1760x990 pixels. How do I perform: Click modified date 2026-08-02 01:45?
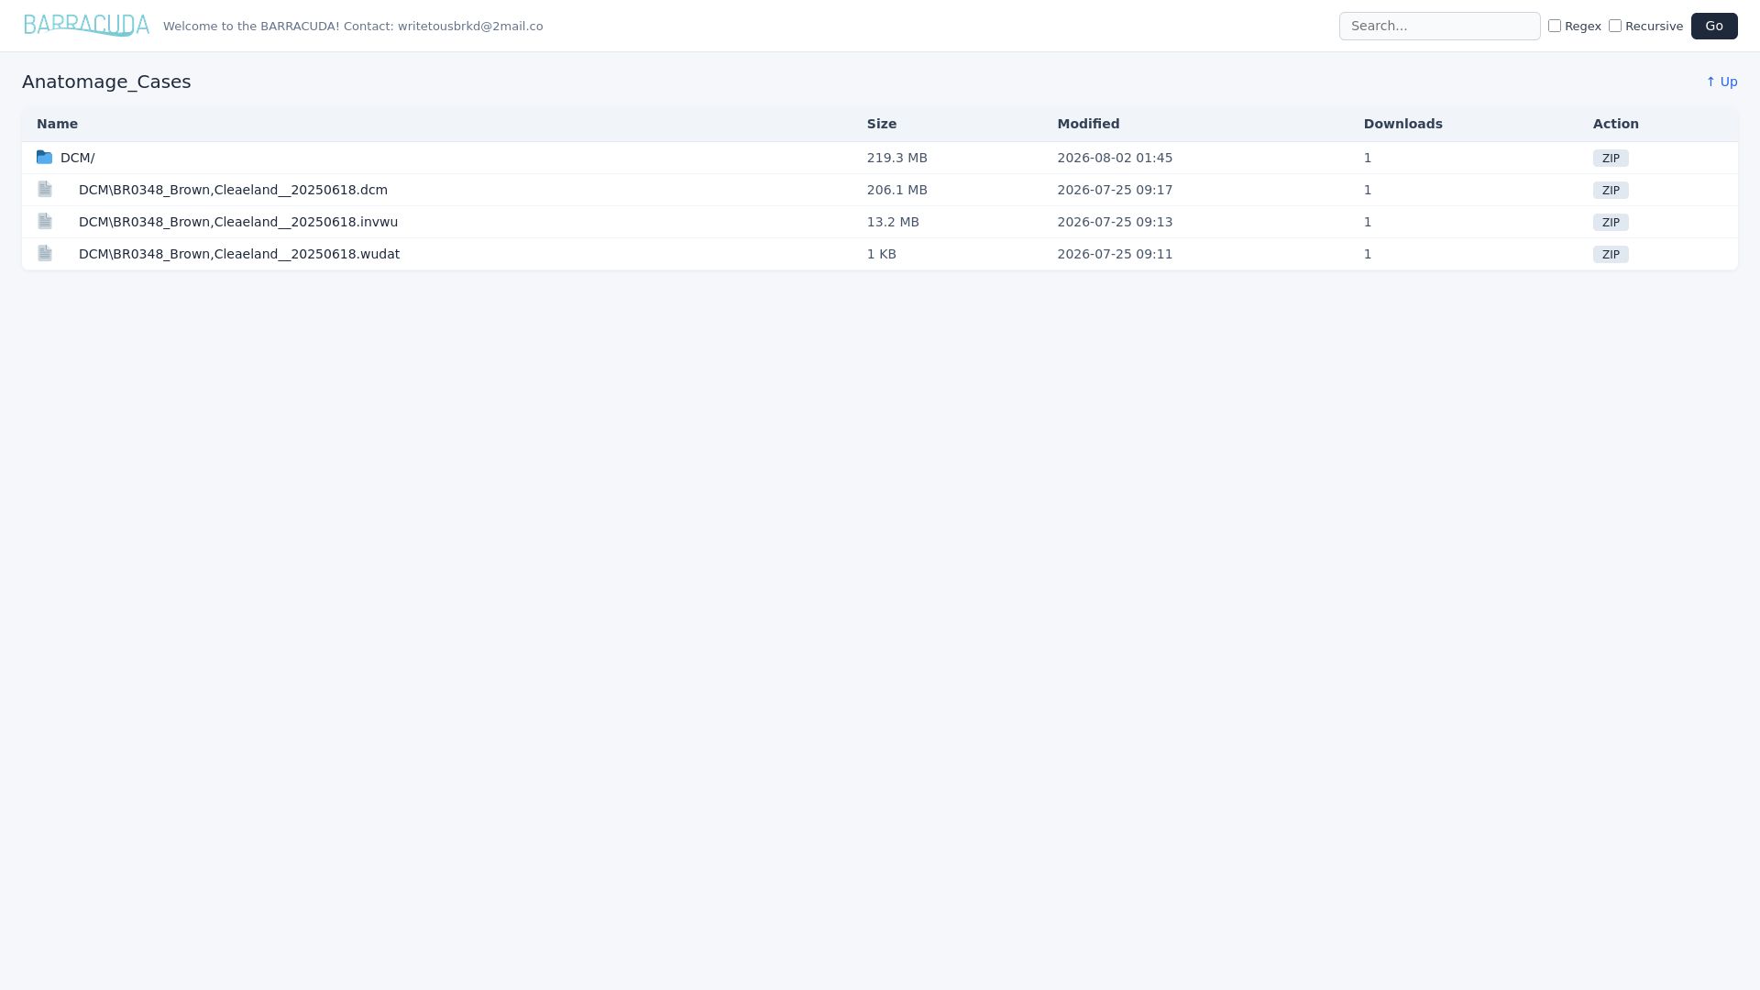click(x=1115, y=158)
